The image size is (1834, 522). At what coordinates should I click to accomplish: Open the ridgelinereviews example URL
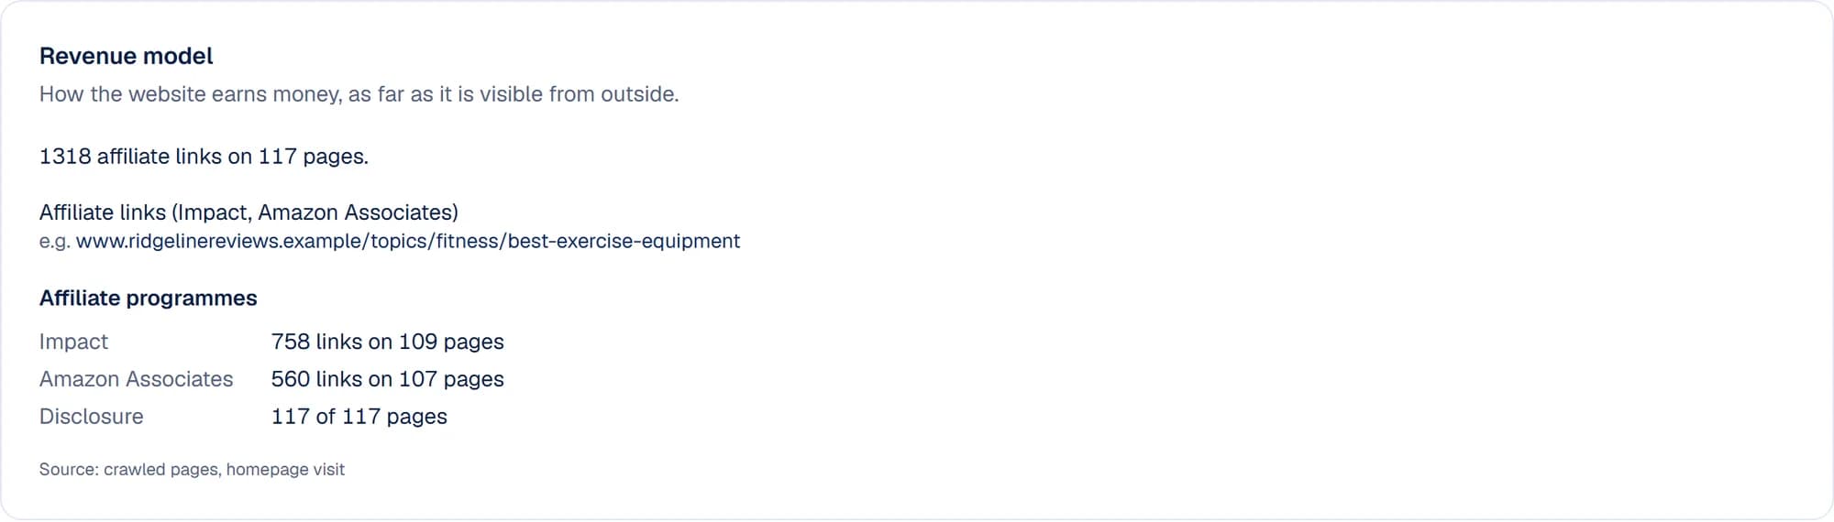coord(408,241)
